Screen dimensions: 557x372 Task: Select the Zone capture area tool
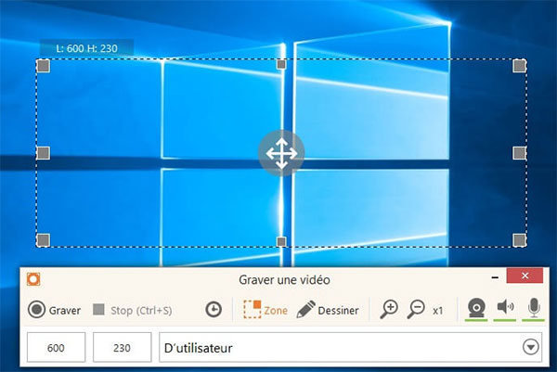click(x=266, y=310)
